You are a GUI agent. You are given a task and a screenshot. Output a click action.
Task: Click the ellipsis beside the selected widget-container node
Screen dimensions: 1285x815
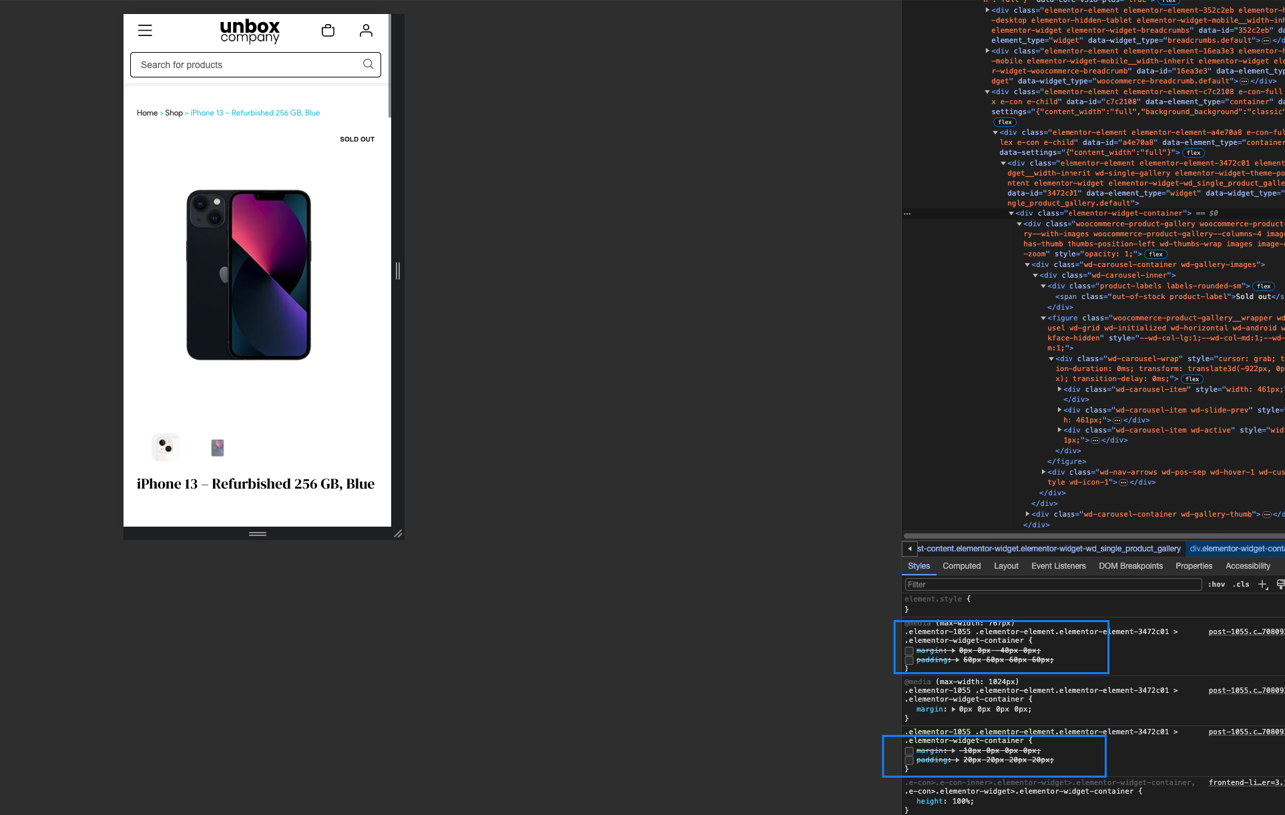click(907, 214)
